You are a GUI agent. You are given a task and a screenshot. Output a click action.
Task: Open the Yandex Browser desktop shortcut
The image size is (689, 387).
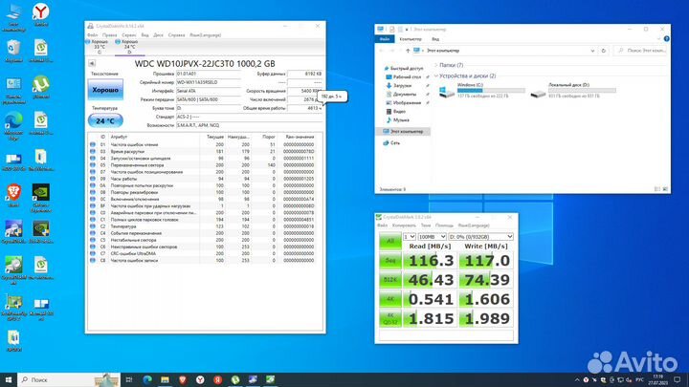tap(41, 14)
